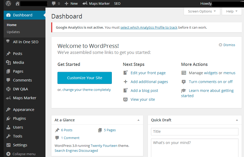Collapse the admin sidebar menu
This screenshot has height=157, width=244.
21,154
